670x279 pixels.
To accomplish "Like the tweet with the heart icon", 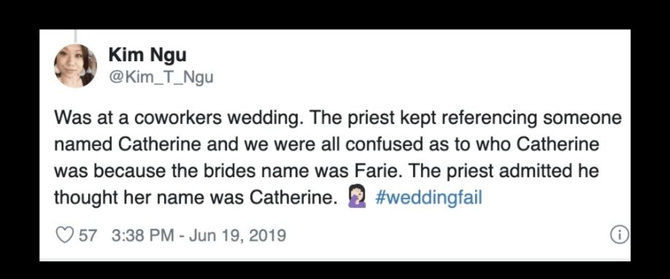I will point(64,235).
